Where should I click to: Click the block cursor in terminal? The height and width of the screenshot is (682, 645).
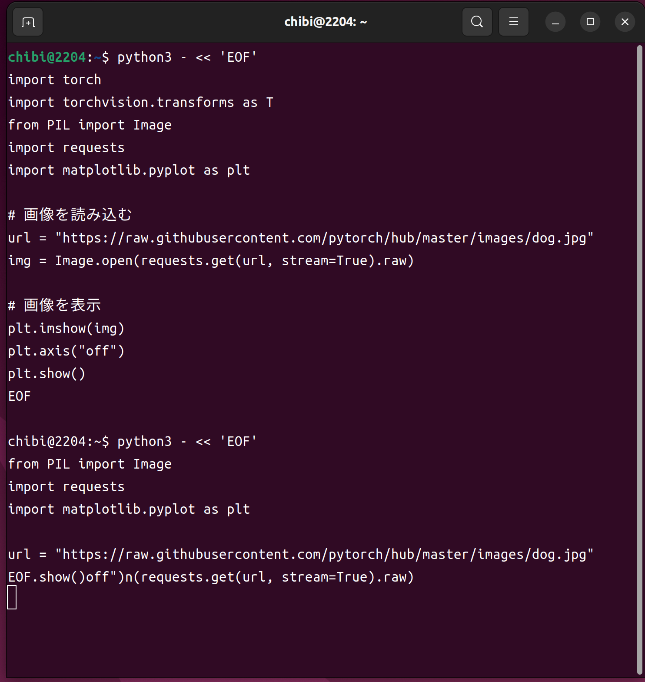12,597
